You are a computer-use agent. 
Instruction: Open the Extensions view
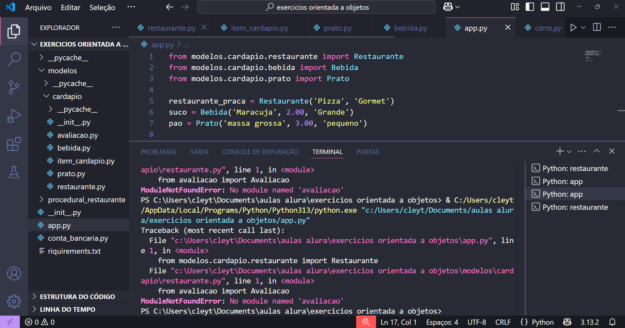coord(14,144)
